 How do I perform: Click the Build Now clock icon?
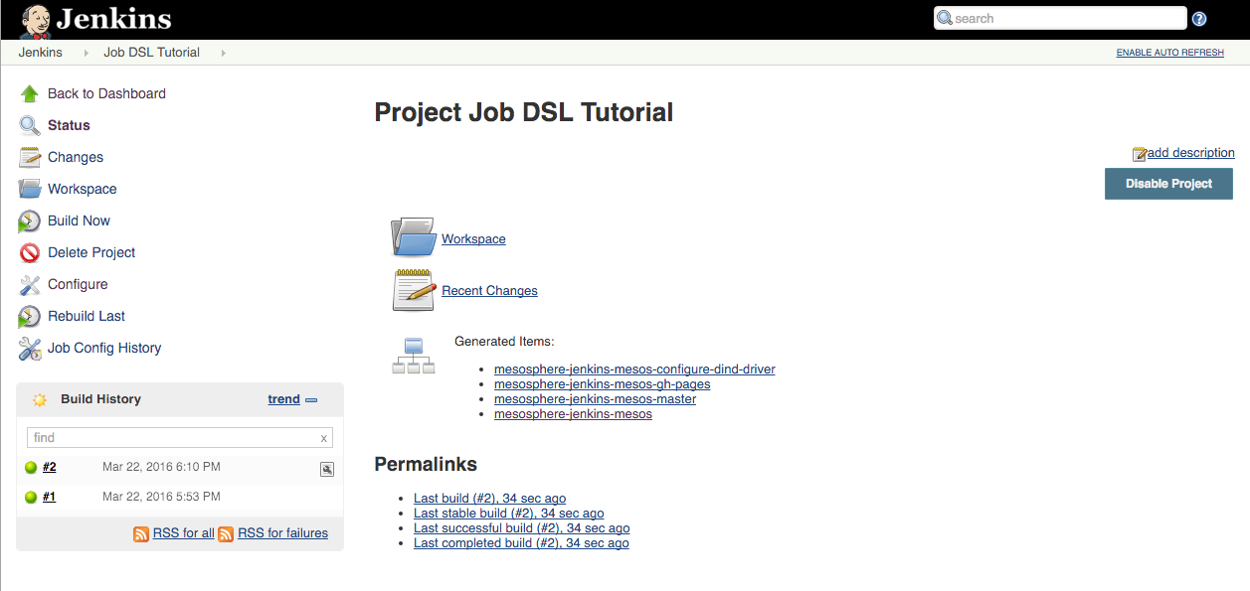(30, 221)
